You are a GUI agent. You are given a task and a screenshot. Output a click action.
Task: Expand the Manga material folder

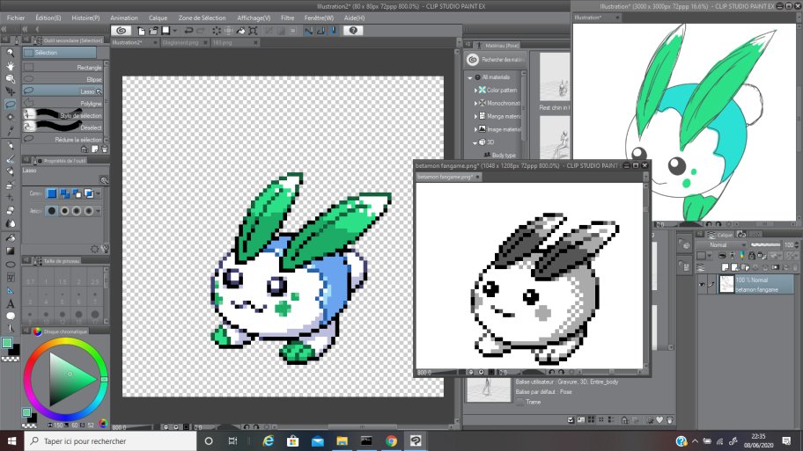(475, 116)
